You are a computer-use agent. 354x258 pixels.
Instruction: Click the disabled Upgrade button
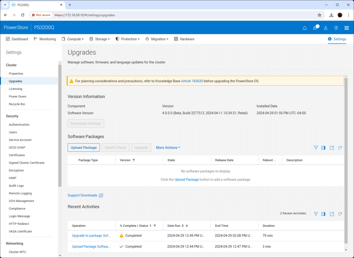[141, 148]
